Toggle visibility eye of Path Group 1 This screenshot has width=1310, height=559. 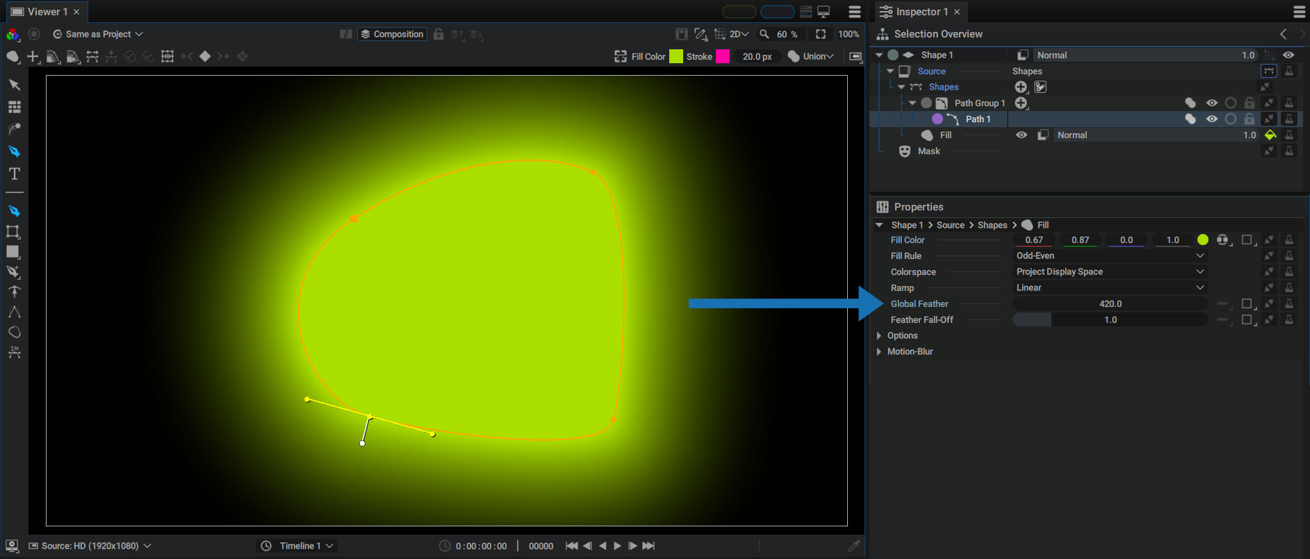click(1212, 103)
